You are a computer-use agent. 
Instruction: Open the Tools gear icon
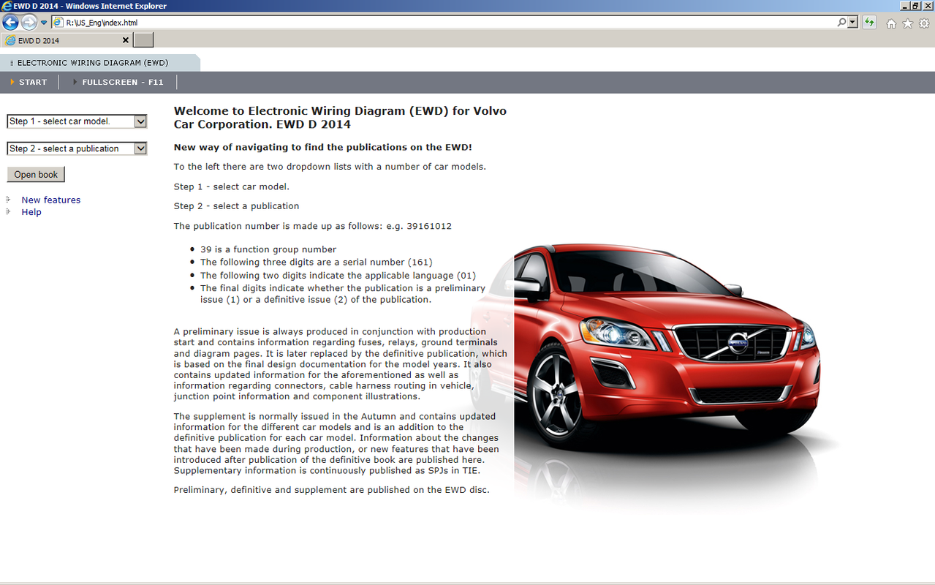tap(924, 23)
